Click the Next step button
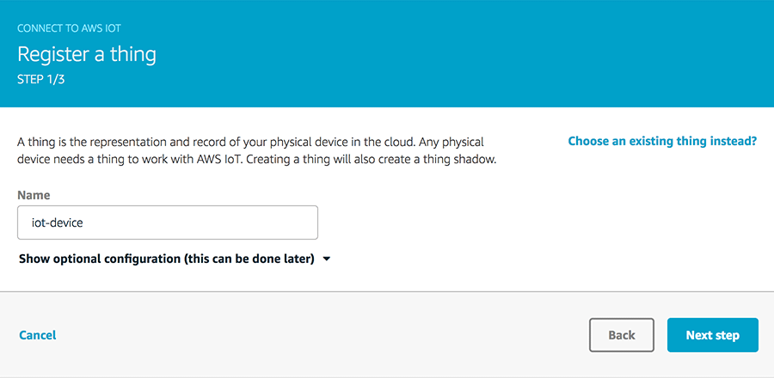Image resolution: width=774 pixels, height=378 pixels. click(712, 335)
